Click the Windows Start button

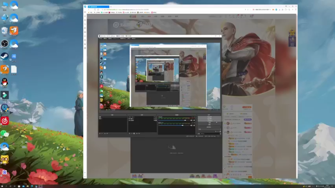[2, 186]
